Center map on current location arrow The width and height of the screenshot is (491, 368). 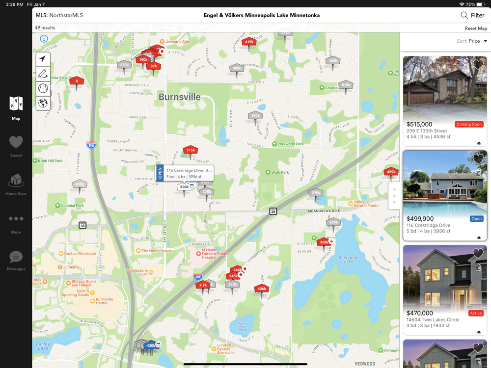click(x=43, y=59)
